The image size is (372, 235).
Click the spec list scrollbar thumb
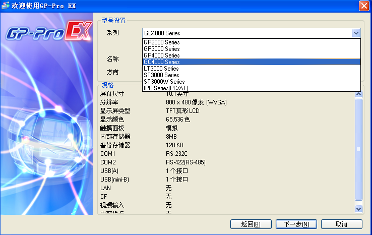(x=358, y=149)
